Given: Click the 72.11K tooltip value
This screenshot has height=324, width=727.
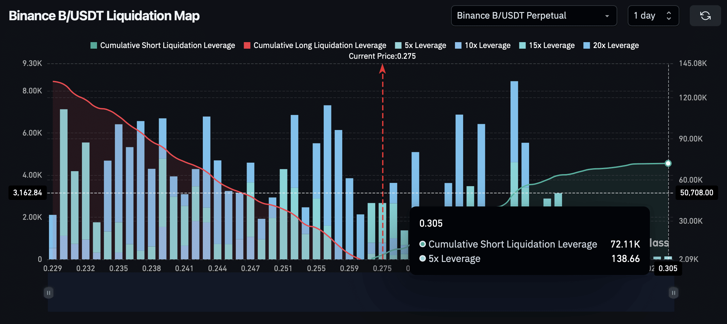Looking at the screenshot, I should (x=625, y=244).
